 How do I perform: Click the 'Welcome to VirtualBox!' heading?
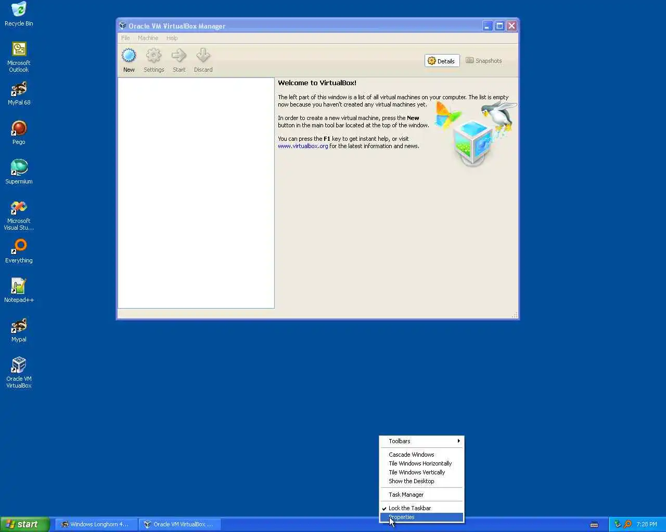(x=317, y=83)
